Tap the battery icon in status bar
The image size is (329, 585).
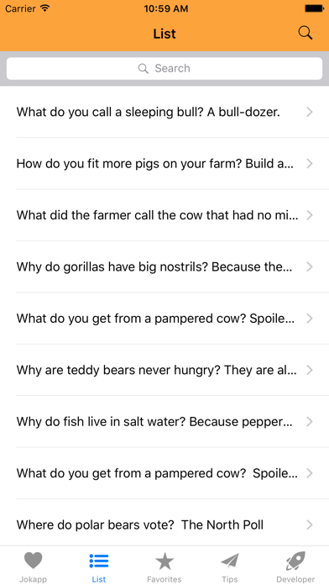(x=314, y=8)
